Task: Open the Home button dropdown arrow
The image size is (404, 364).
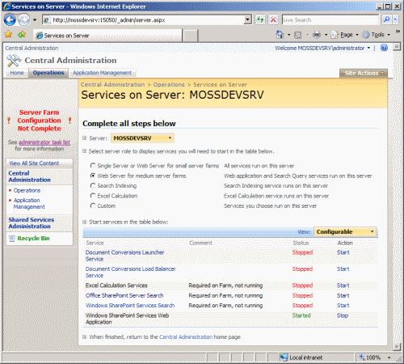Action: coord(288,35)
